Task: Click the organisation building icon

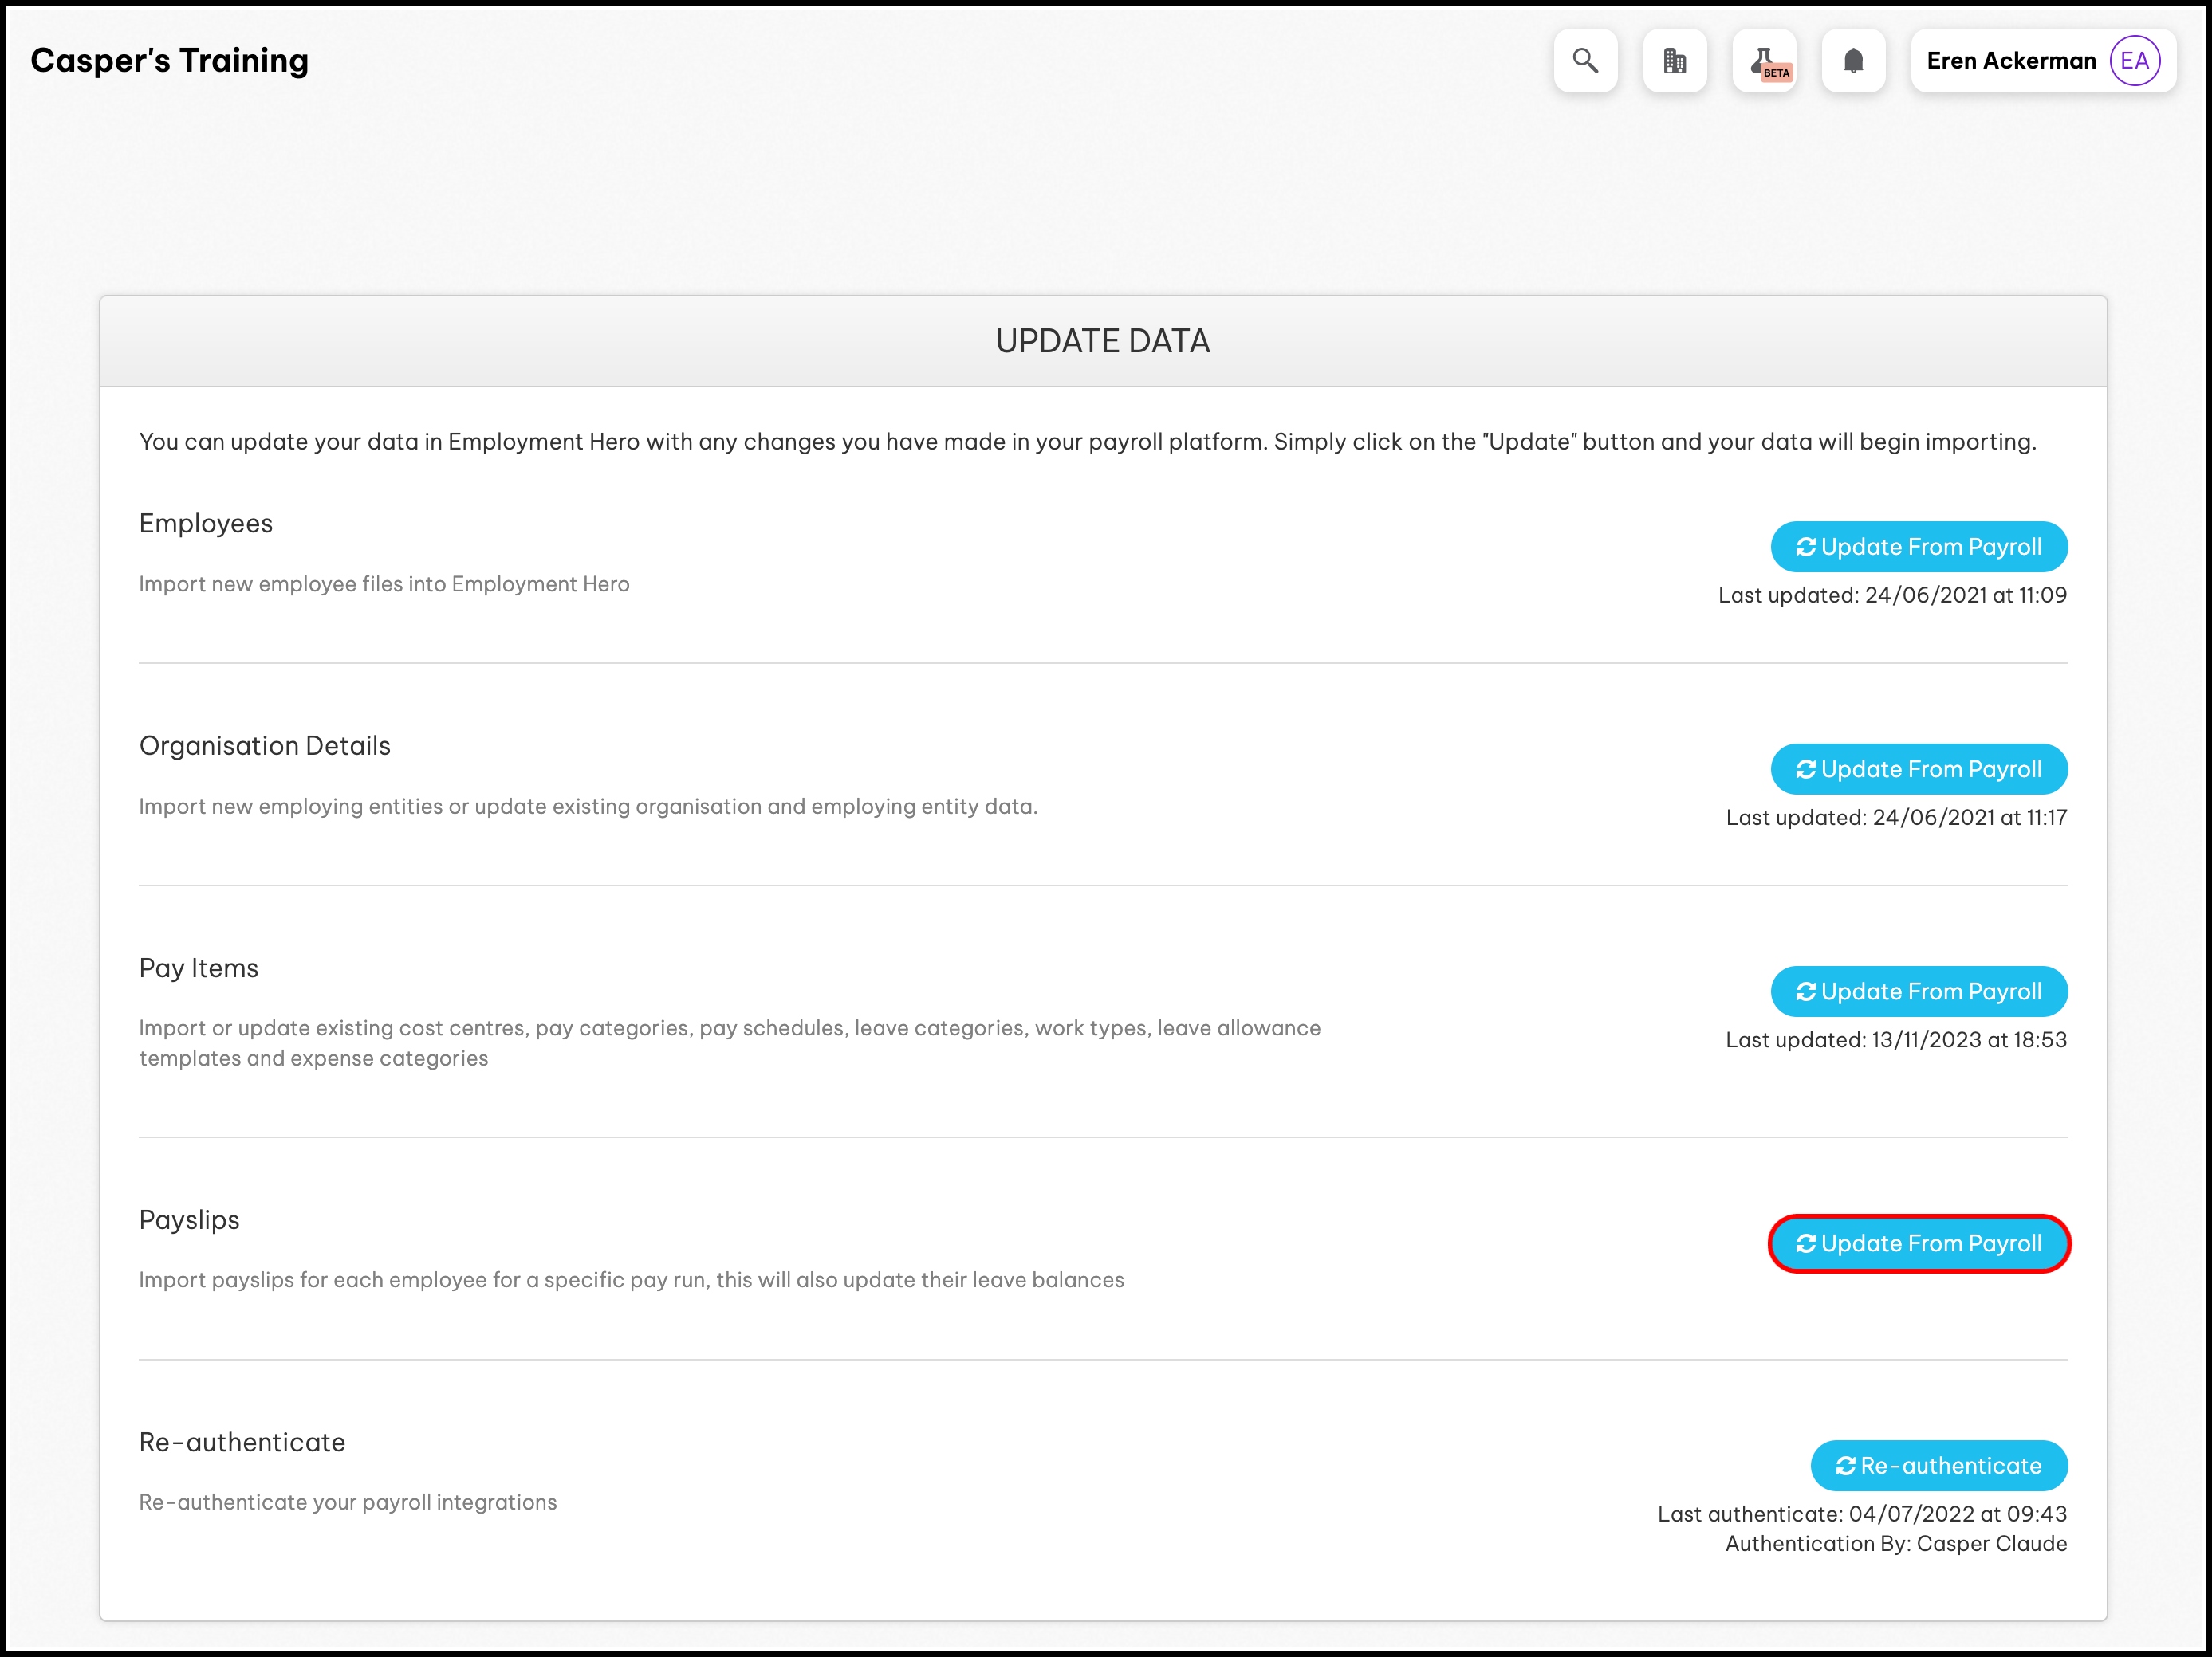Action: click(x=1674, y=61)
